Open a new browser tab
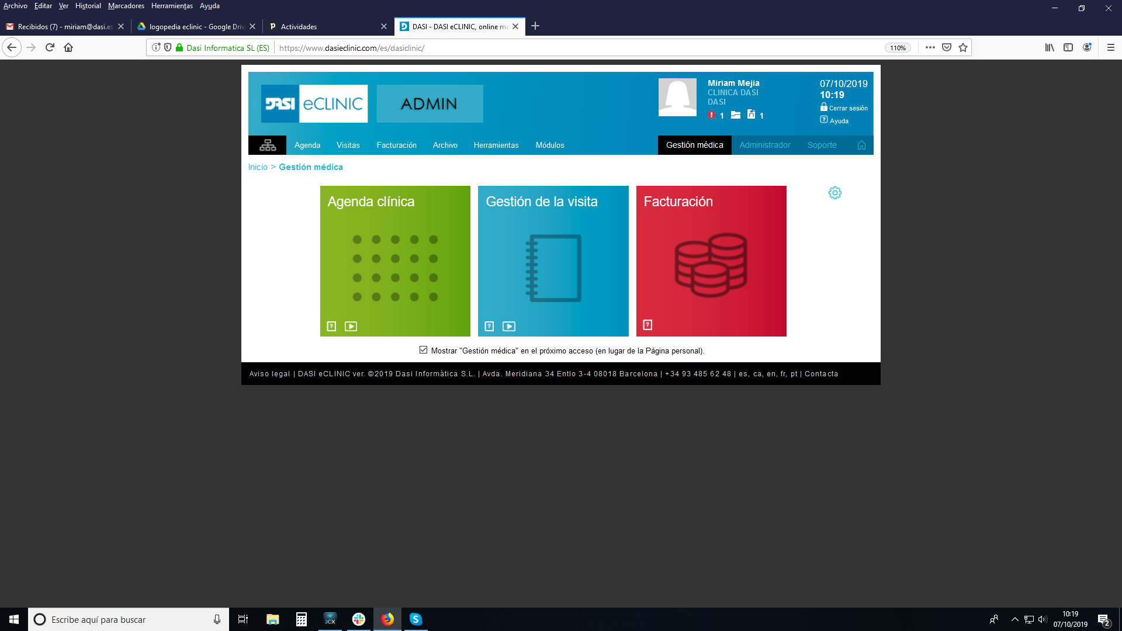 (535, 26)
